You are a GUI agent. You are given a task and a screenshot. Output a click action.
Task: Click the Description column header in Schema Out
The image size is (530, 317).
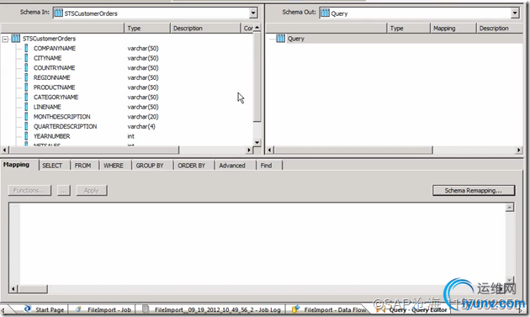500,28
